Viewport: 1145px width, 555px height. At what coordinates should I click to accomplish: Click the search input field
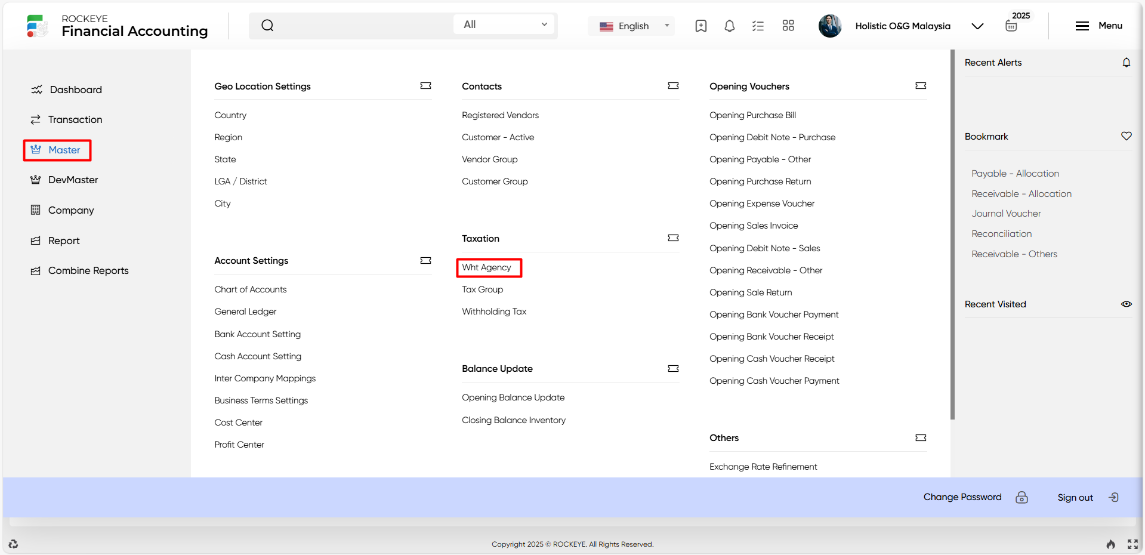click(x=363, y=25)
